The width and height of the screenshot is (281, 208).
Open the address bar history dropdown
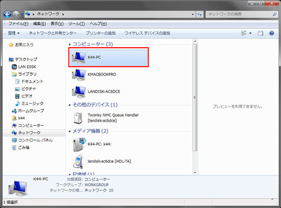(193, 14)
